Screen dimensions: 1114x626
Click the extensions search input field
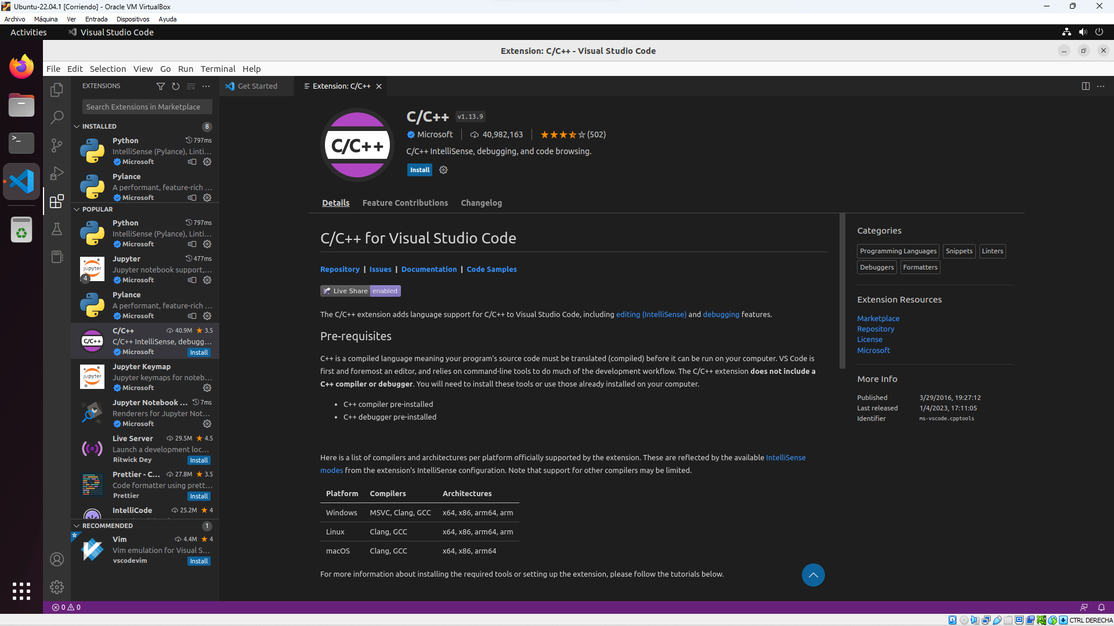point(144,106)
